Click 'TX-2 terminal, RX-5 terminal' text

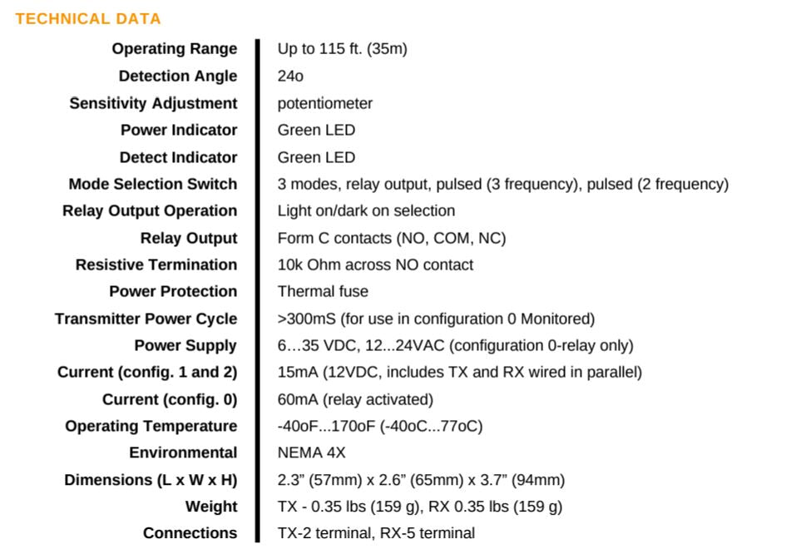click(376, 533)
